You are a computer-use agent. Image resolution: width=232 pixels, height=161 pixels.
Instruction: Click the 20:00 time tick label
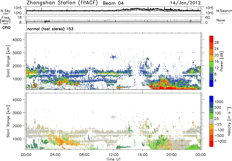click(x=171, y=155)
